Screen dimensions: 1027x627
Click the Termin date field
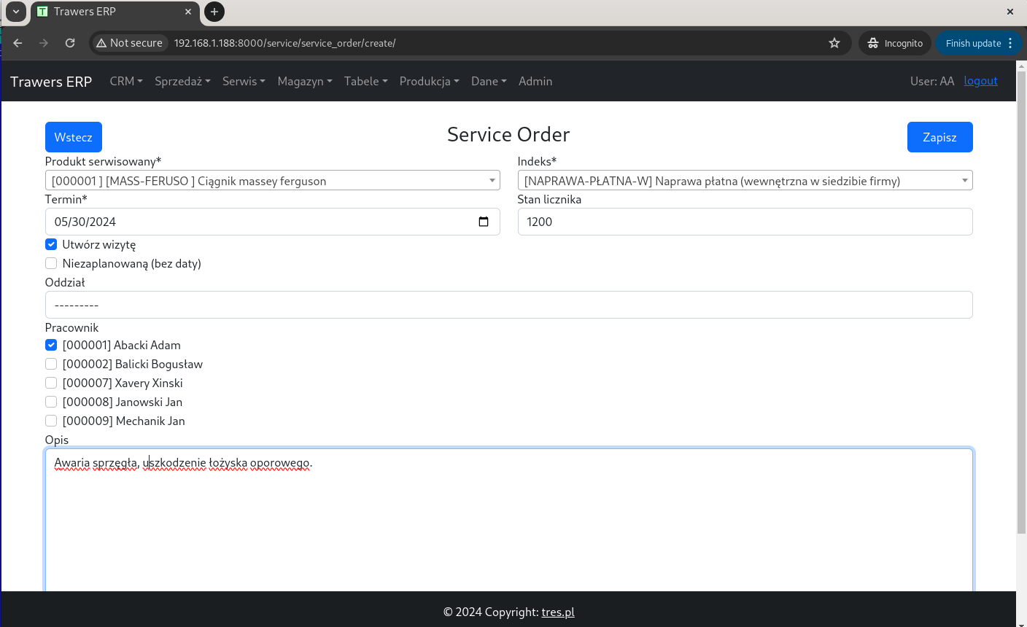(273, 222)
